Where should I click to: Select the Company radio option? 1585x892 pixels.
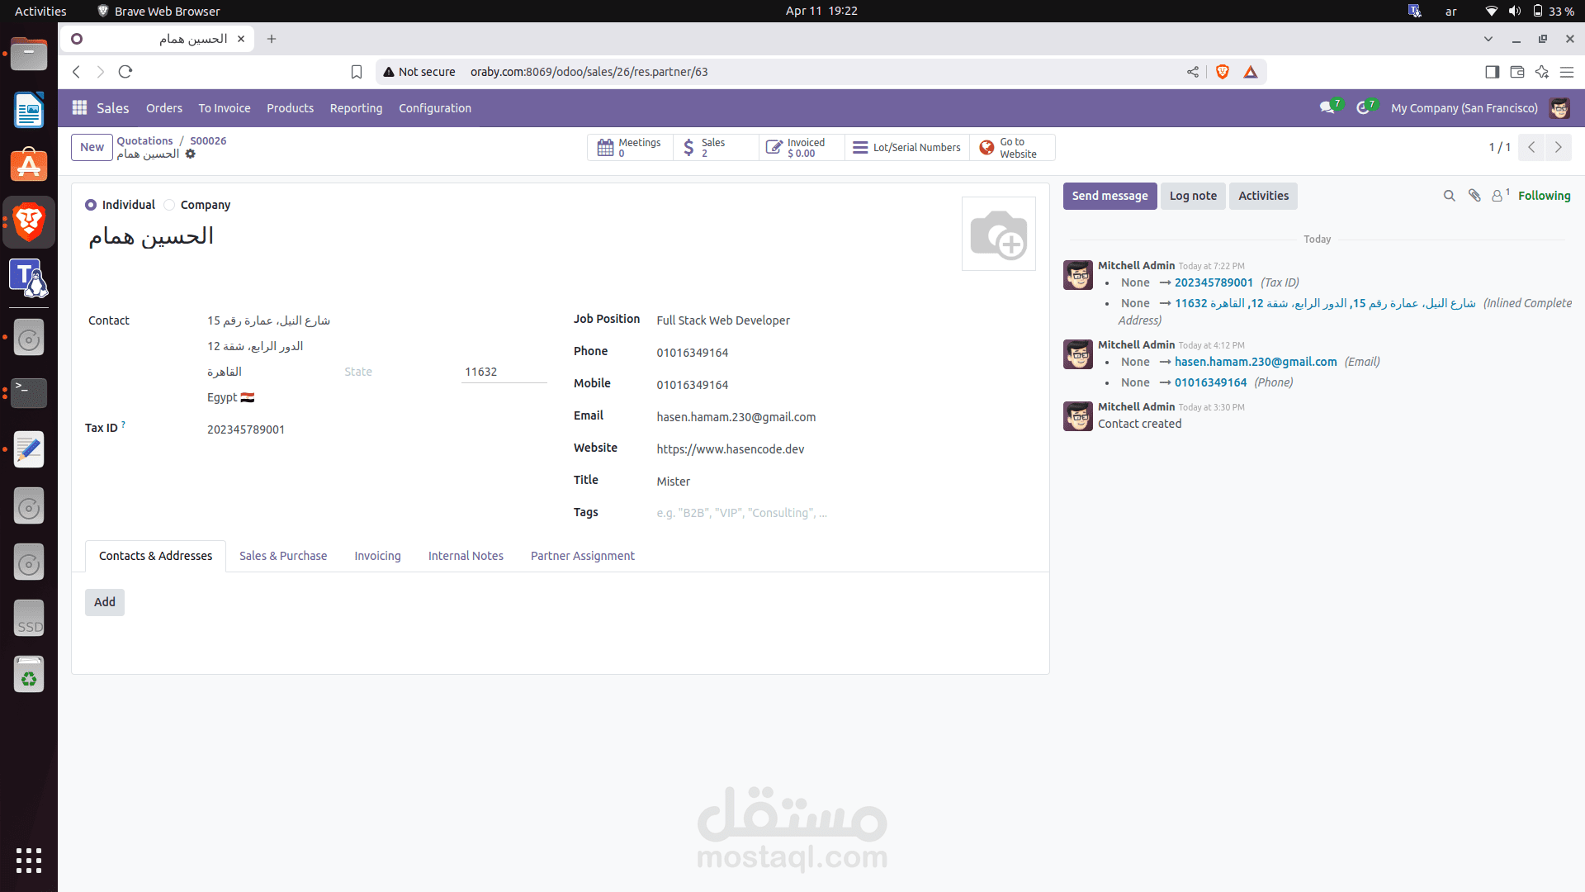(x=169, y=205)
